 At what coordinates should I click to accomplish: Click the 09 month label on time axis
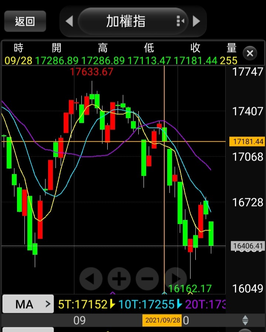click(80, 321)
